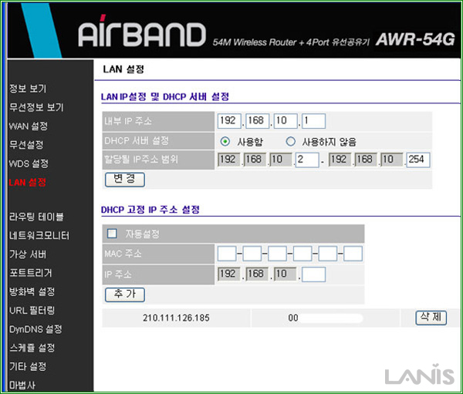Image resolution: width=463 pixels, height=394 pixels.
Task: Click last MAC 주소 field
Action: [x=353, y=254]
